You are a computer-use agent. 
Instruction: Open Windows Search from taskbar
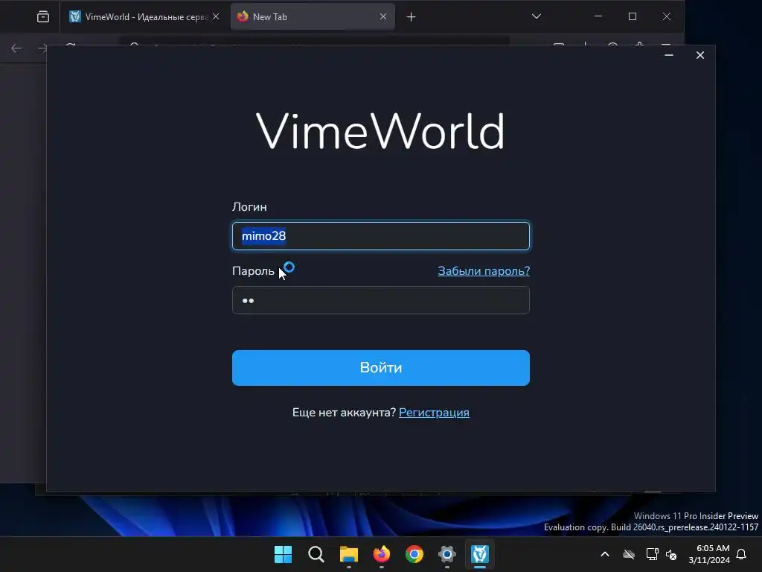316,554
